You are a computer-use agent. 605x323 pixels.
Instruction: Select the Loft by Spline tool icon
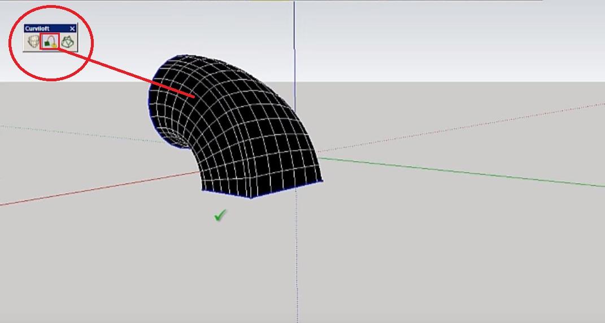pyautogui.click(x=33, y=42)
